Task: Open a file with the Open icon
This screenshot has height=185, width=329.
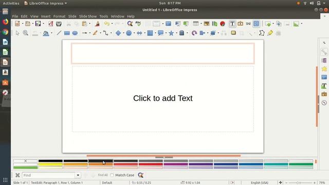Action: coord(27,24)
